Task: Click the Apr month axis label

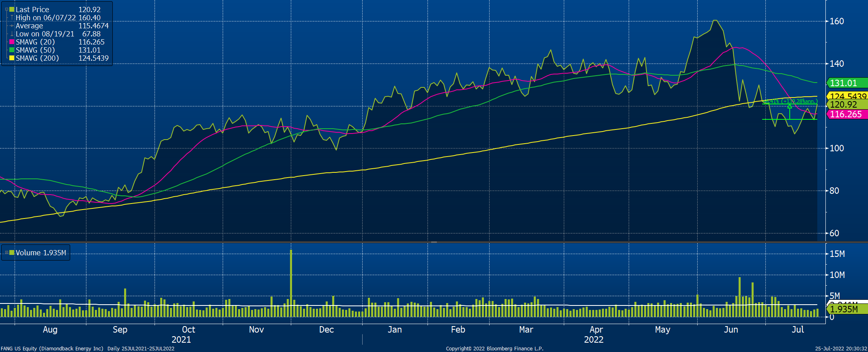Action: [596, 330]
